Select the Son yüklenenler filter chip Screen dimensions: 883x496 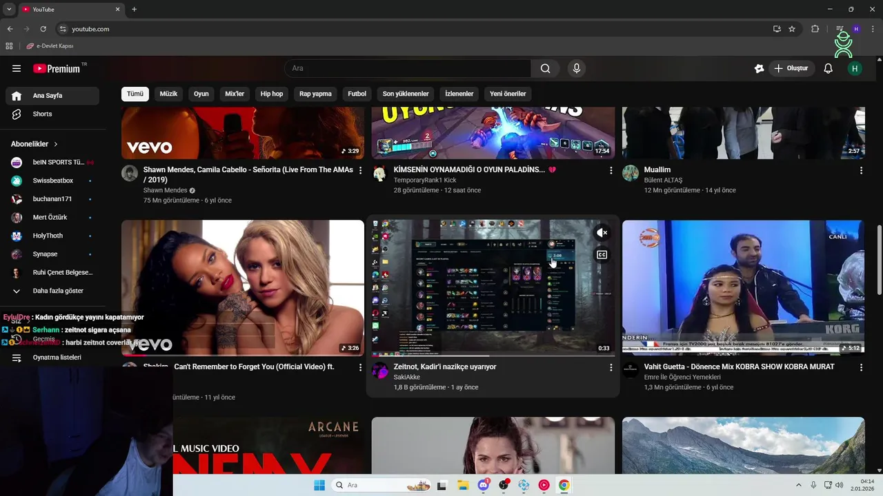406,94
